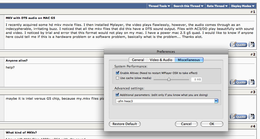Viewport: 260px width, 139px height.
Task: Enable Use cache (slow media) checkbox
Action: [117, 78]
